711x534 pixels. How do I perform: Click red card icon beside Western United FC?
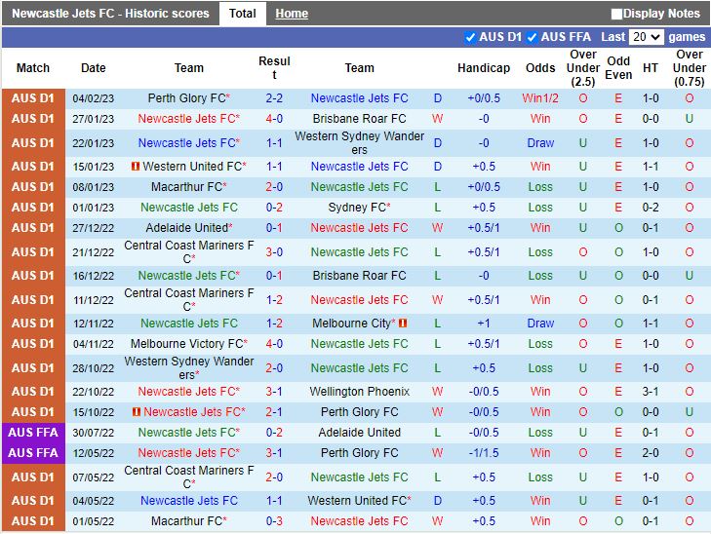(x=136, y=167)
